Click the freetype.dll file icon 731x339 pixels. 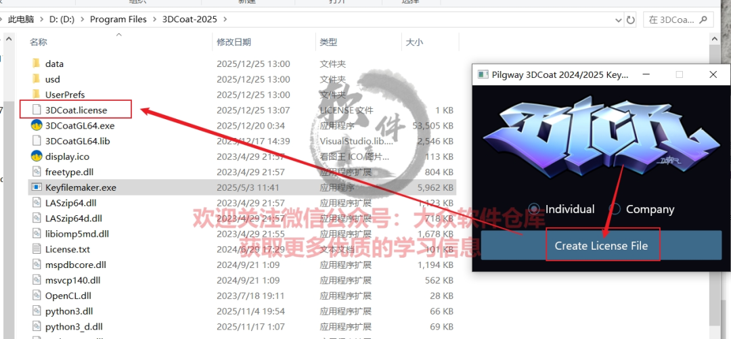[37, 172]
